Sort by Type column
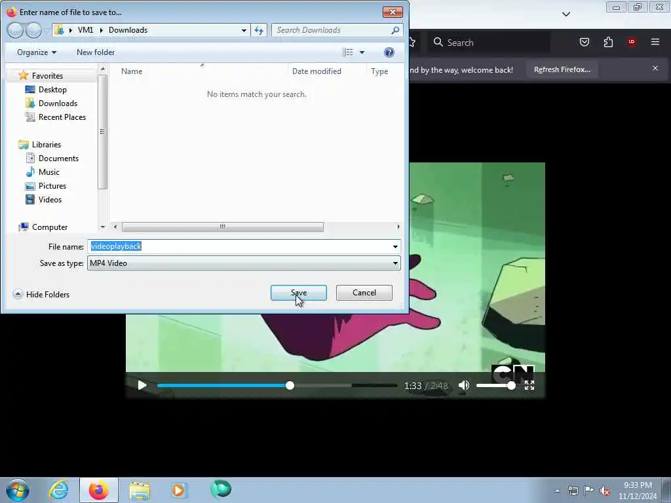This screenshot has width=671, height=503. (379, 71)
